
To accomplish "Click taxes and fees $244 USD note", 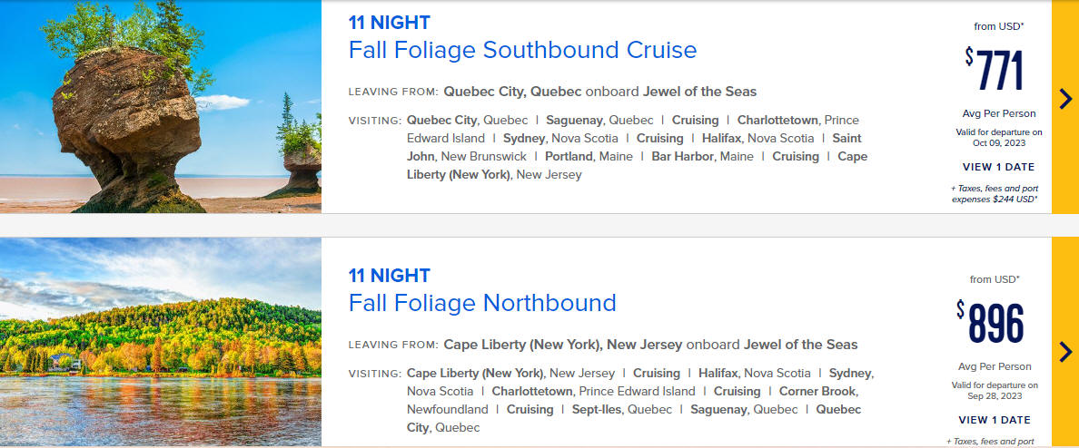I will click(995, 194).
